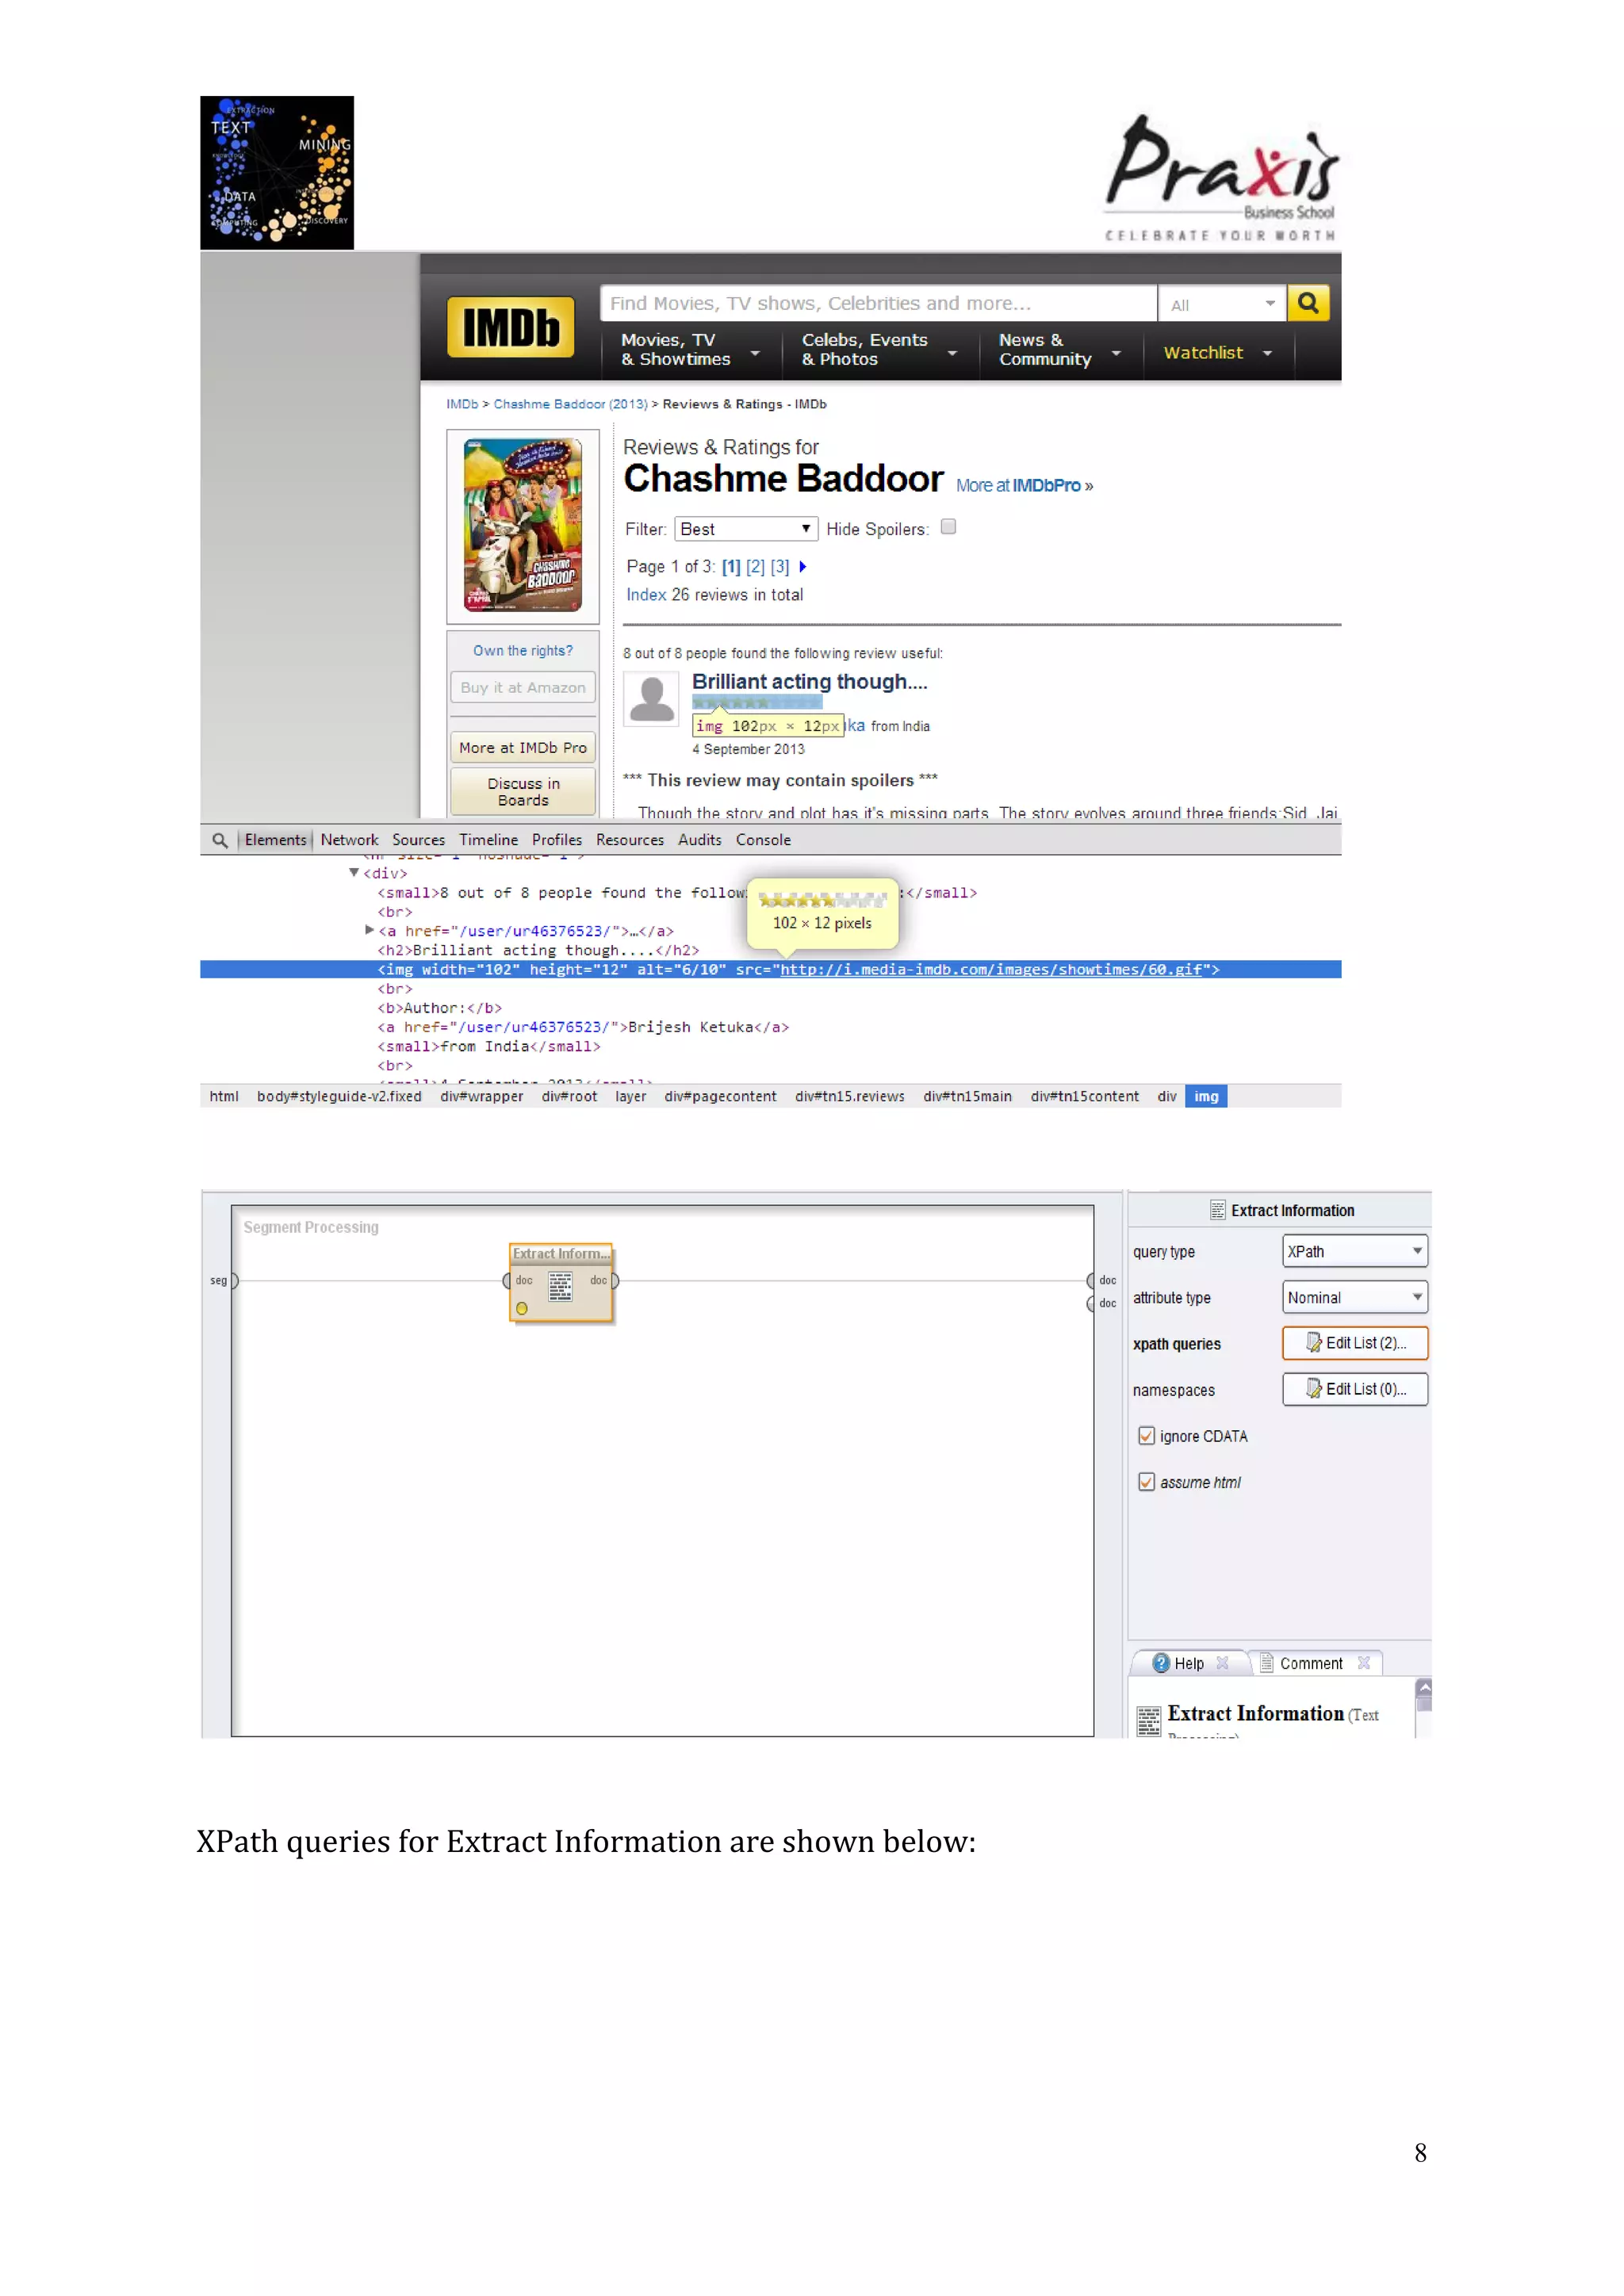Expand the News & Community menu
Image resolution: width=1624 pixels, height=2296 pixels.
click(x=1059, y=350)
